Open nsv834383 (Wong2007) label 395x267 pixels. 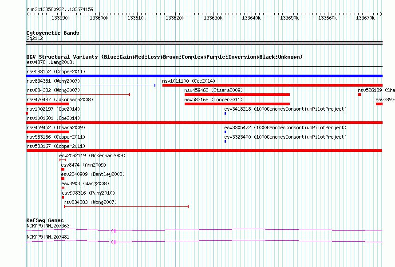(90, 202)
